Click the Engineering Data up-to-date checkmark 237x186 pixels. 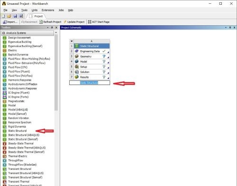[x=104, y=51]
